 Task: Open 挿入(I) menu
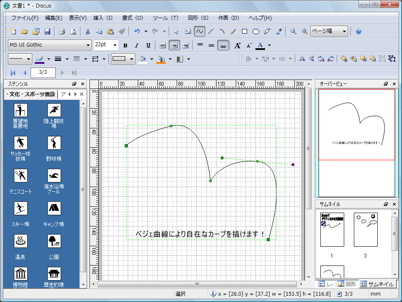103,18
